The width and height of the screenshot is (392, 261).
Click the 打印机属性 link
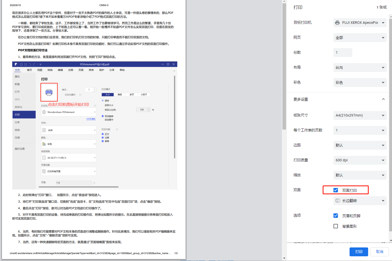[x=91, y=119]
